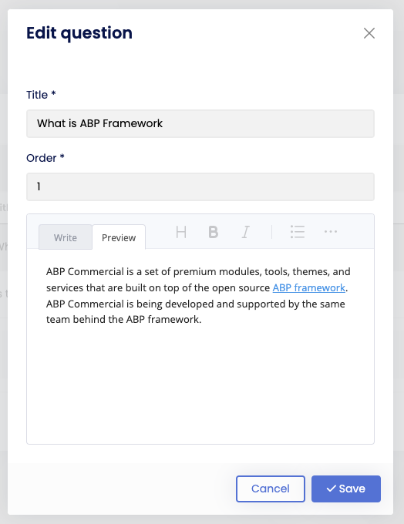
Task: Click the 'Title *' label
Action: tap(41, 95)
